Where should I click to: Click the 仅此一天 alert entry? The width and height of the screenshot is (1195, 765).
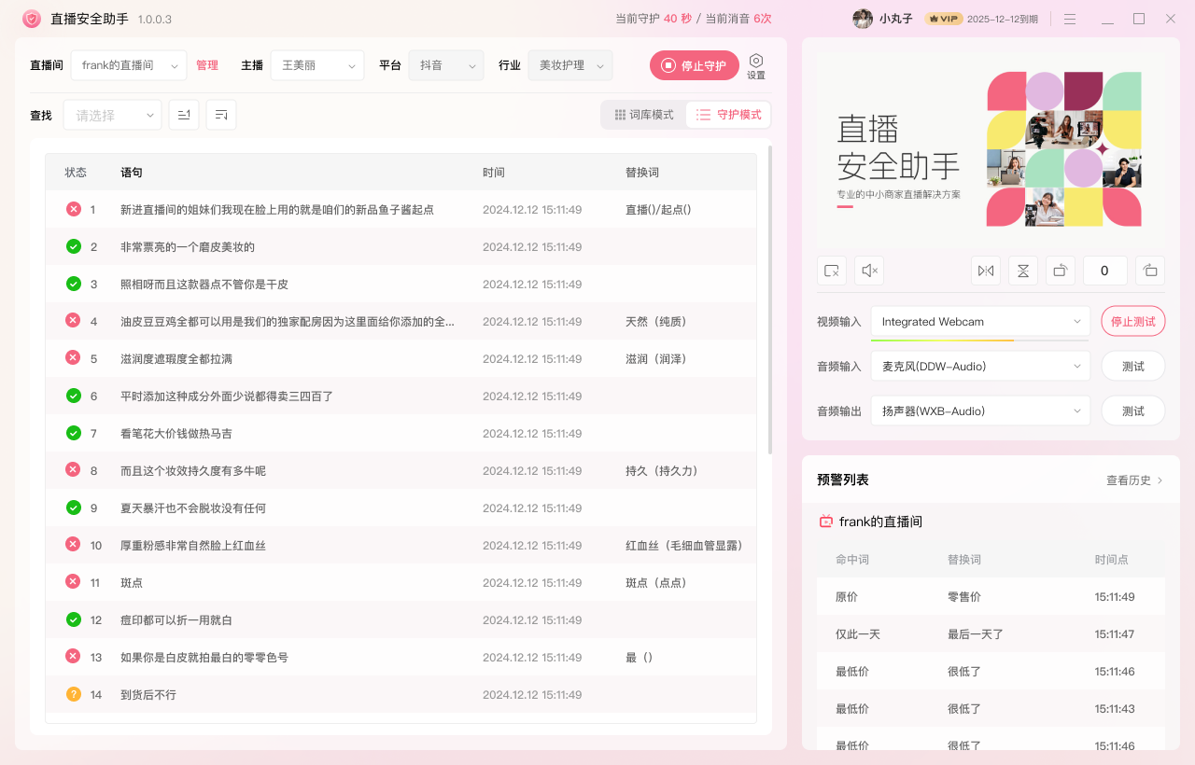point(858,633)
